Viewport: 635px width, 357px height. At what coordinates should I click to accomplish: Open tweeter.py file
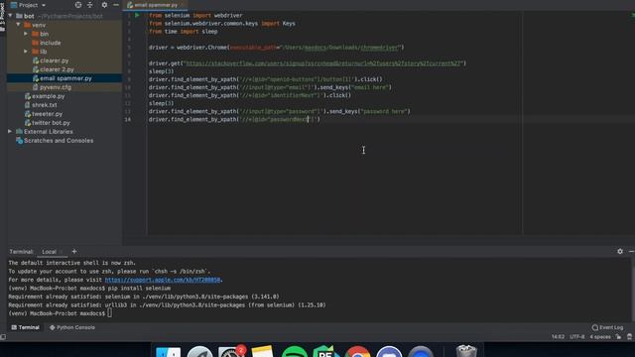[x=44, y=114]
